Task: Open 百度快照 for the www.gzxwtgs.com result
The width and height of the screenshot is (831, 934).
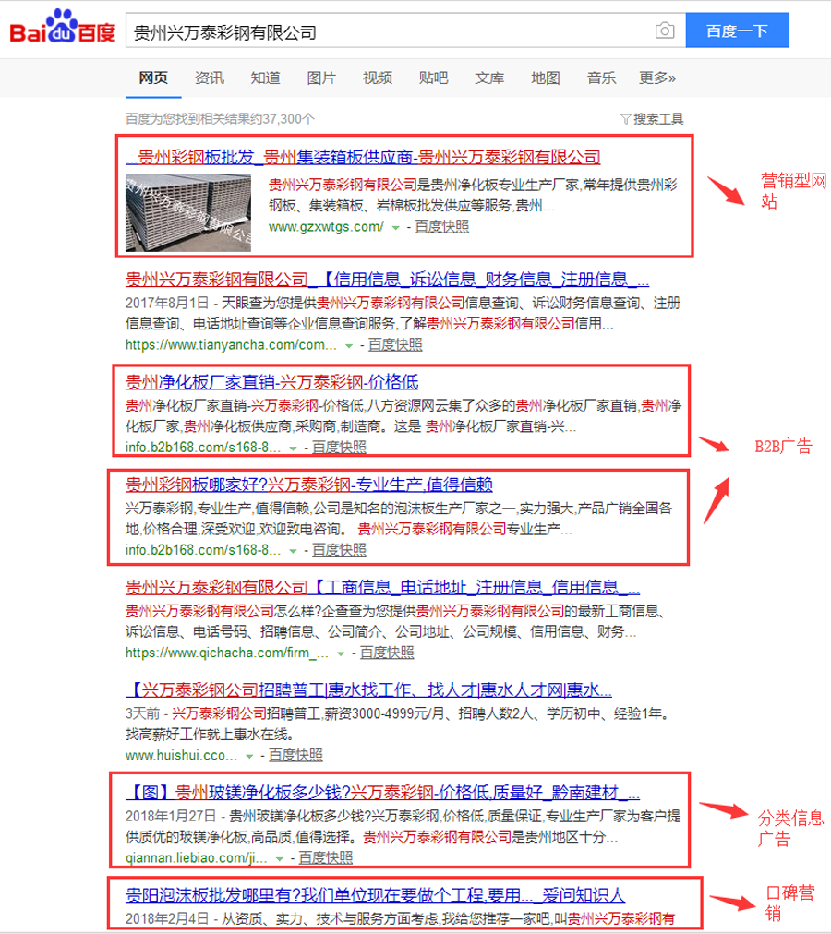Action: 441,227
